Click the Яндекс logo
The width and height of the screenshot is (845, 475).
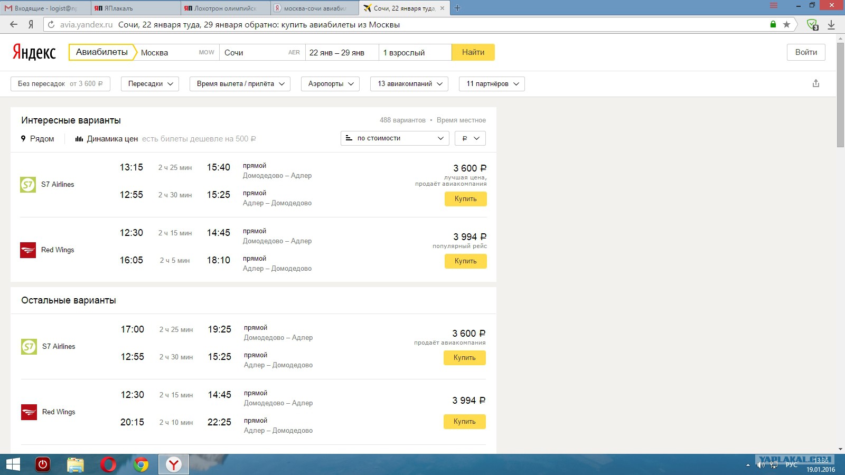(x=34, y=52)
